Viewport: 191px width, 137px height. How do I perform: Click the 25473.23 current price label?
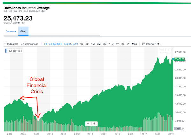tap(179, 59)
